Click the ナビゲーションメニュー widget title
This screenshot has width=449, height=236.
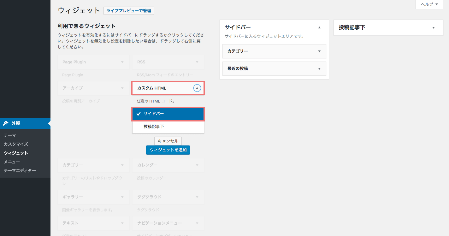point(160,223)
